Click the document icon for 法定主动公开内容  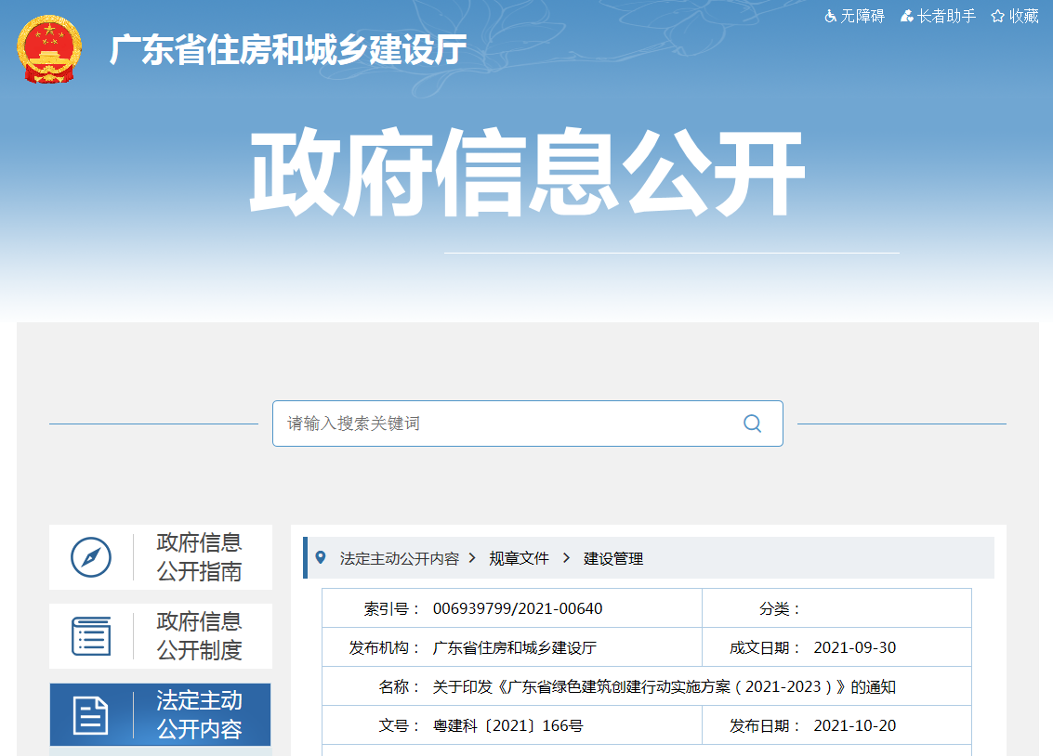pos(91,715)
